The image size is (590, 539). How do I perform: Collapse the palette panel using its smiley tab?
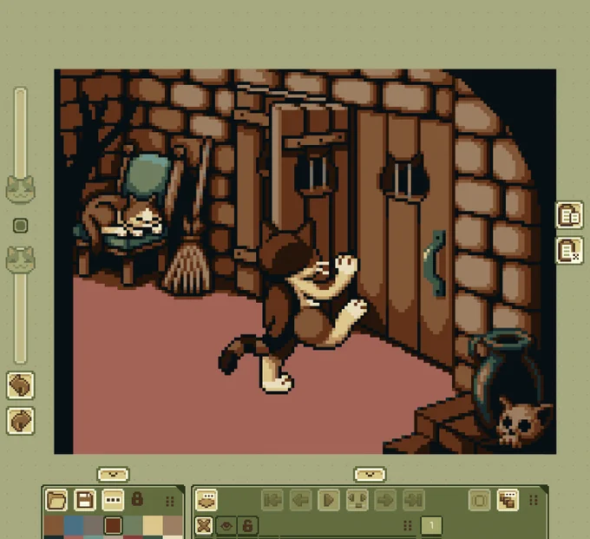(113, 474)
